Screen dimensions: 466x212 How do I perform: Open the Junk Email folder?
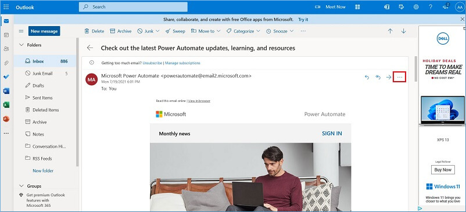coord(45,74)
